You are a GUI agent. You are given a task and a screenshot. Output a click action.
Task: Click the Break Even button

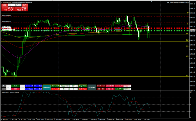coord(101,86)
